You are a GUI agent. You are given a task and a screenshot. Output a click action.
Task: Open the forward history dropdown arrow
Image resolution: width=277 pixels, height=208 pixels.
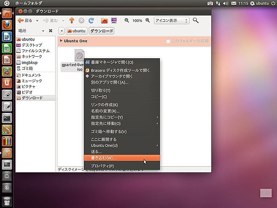coord(63,21)
